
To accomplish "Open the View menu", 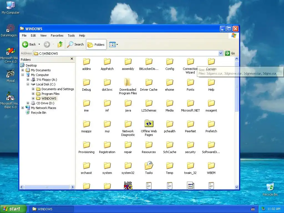I will coord(43,35).
